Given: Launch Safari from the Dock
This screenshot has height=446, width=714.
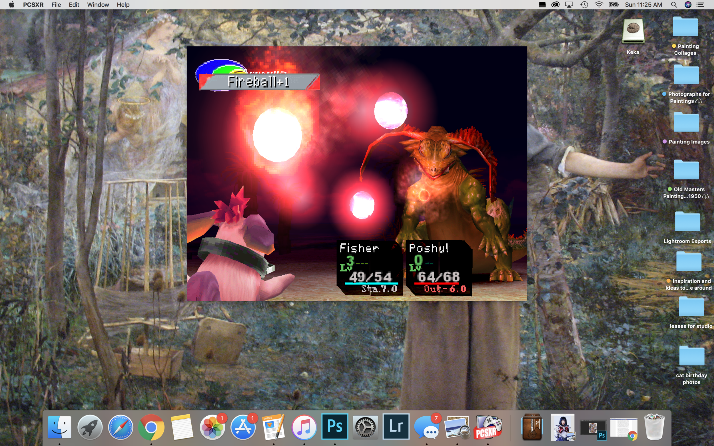Looking at the screenshot, I should coord(121,427).
